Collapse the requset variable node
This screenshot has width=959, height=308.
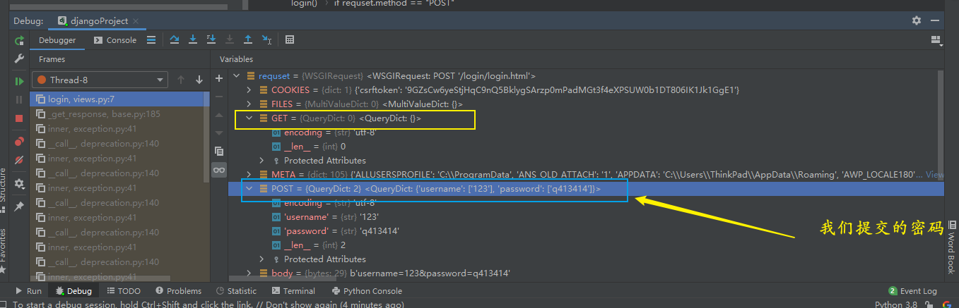pos(236,76)
